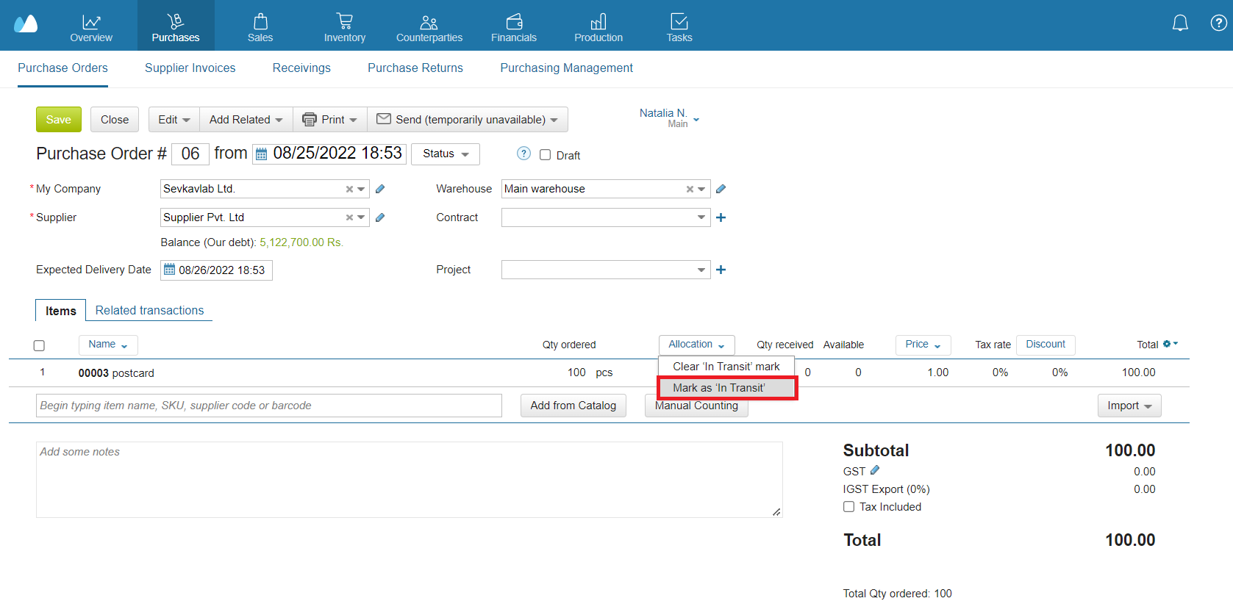This screenshot has width=1233, height=612.
Task: Click the Discount column button
Action: click(1046, 345)
